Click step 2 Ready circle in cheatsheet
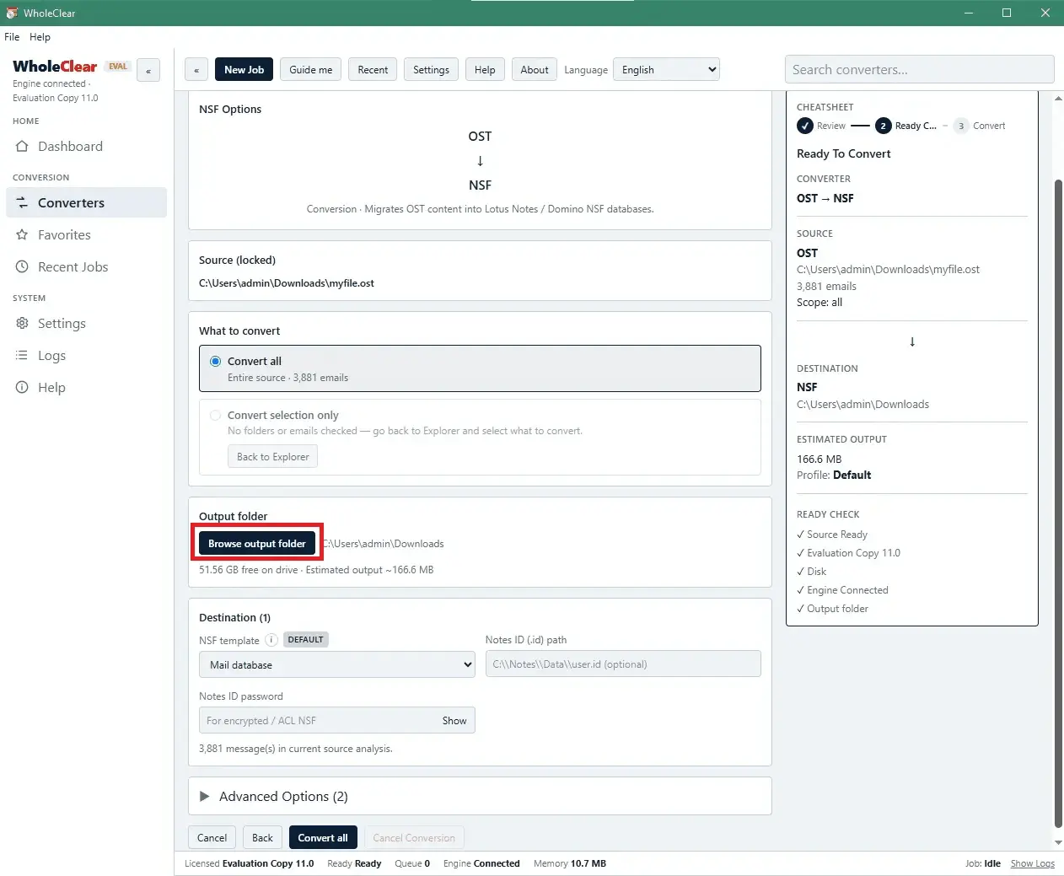Image resolution: width=1064 pixels, height=876 pixels. [883, 126]
